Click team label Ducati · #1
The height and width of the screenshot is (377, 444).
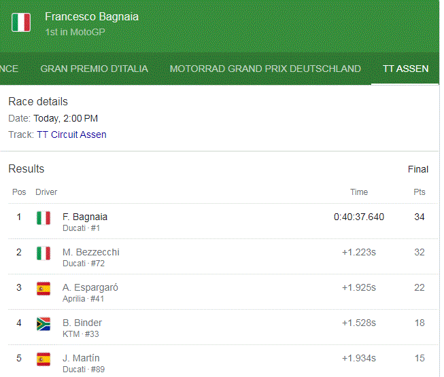(82, 228)
